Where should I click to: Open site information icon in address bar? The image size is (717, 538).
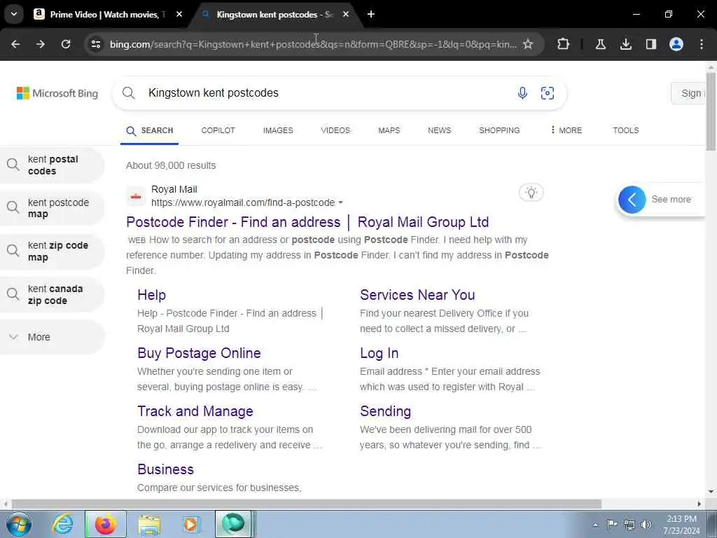point(95,44)
